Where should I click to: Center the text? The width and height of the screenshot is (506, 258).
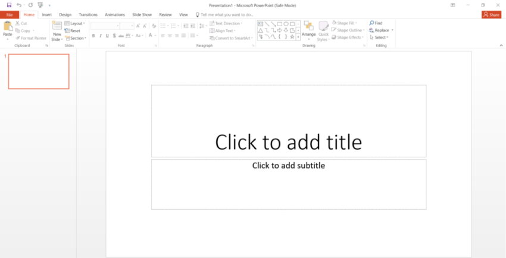coord(170,36)
